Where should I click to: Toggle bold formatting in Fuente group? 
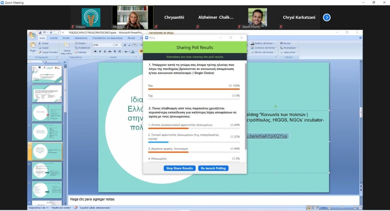tap(95, 52)
